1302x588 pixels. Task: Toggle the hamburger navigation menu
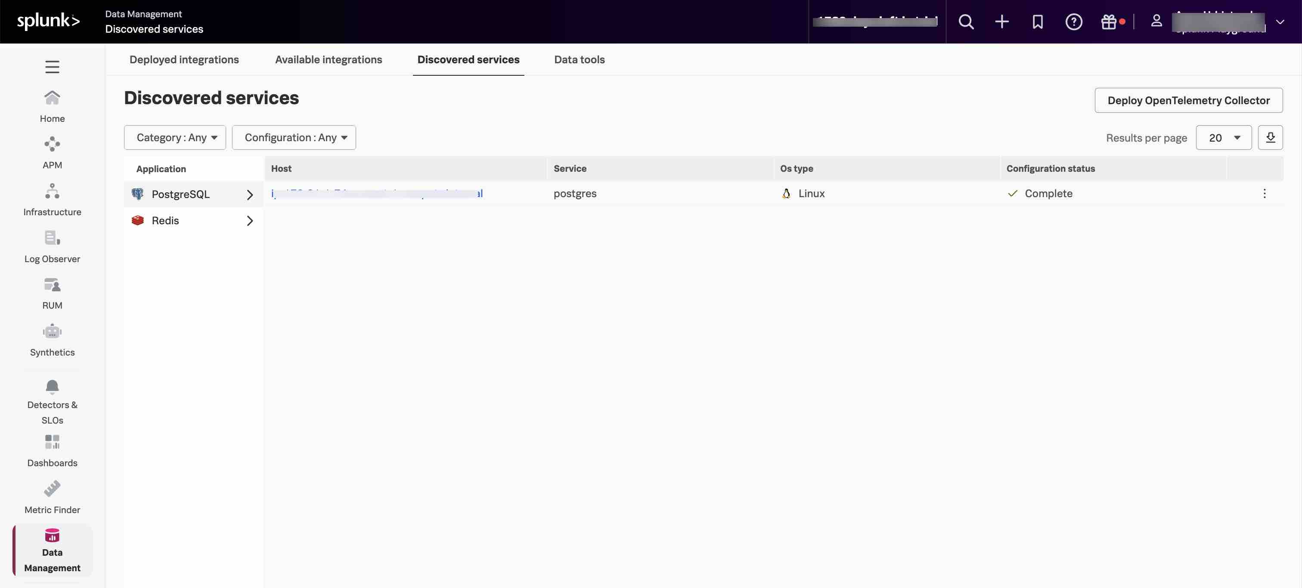52,67
